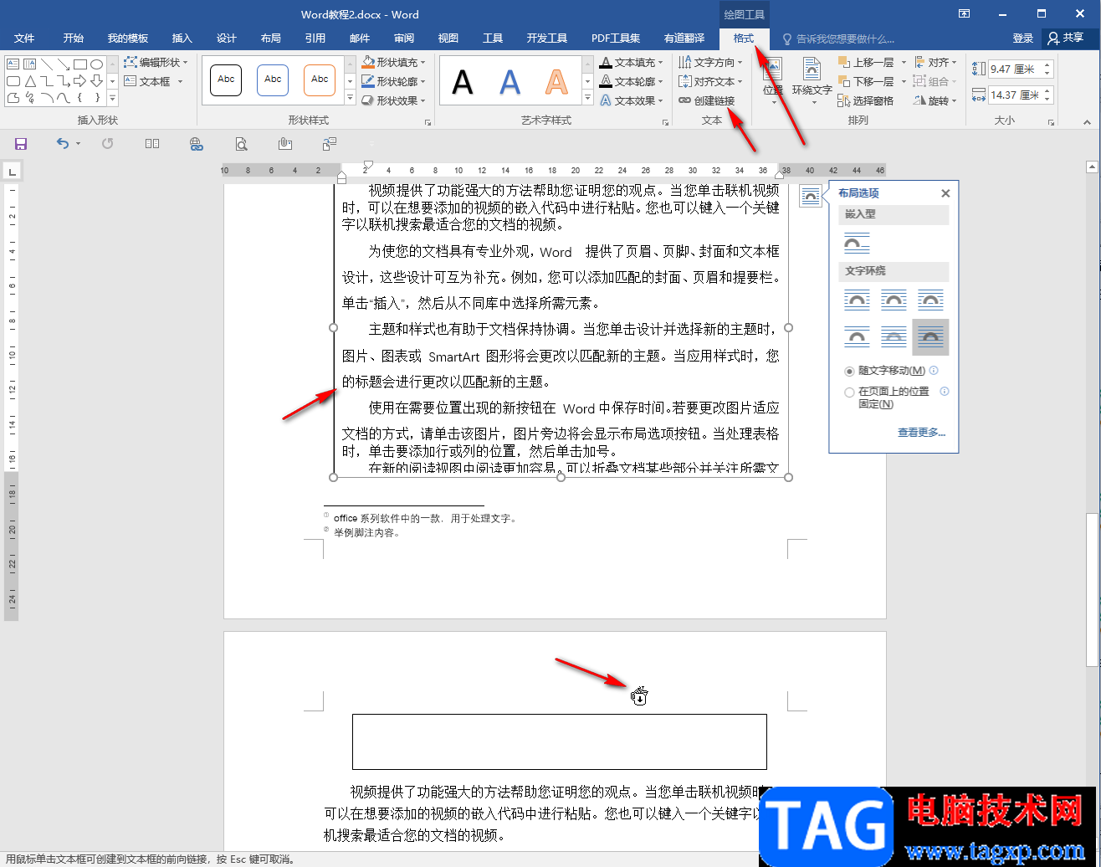1101x867 pixels.
Task: Open 编辑形状 dropdown
Action: point(156,63)
